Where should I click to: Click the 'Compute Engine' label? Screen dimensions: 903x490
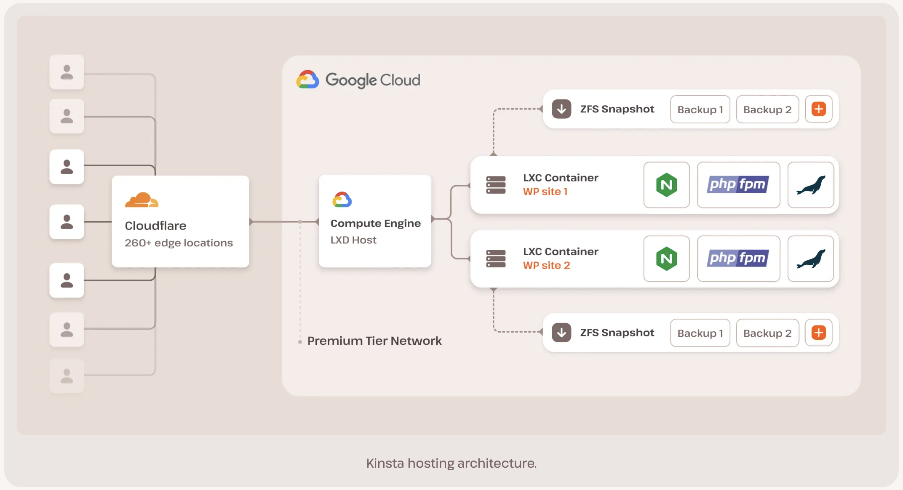pos(376,224)
